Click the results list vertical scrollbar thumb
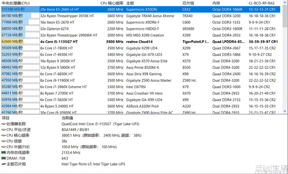The width and height of the screenshot is (288, 174). point(285,16)
